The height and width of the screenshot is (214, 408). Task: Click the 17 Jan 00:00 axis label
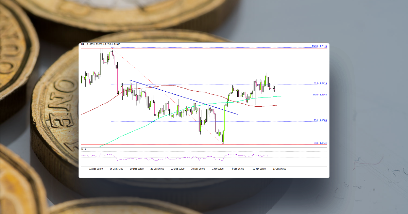pyautogui.click(x=279, y=169)
